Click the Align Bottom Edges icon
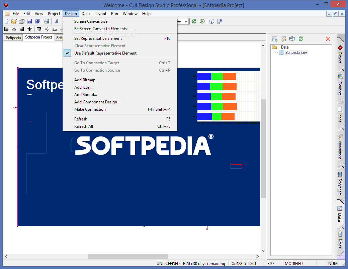Image resolution: width=348 pixels, height=269 pixels. [x=54, y=29]
